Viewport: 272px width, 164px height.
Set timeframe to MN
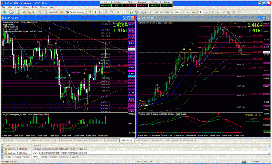pos(193,12)
